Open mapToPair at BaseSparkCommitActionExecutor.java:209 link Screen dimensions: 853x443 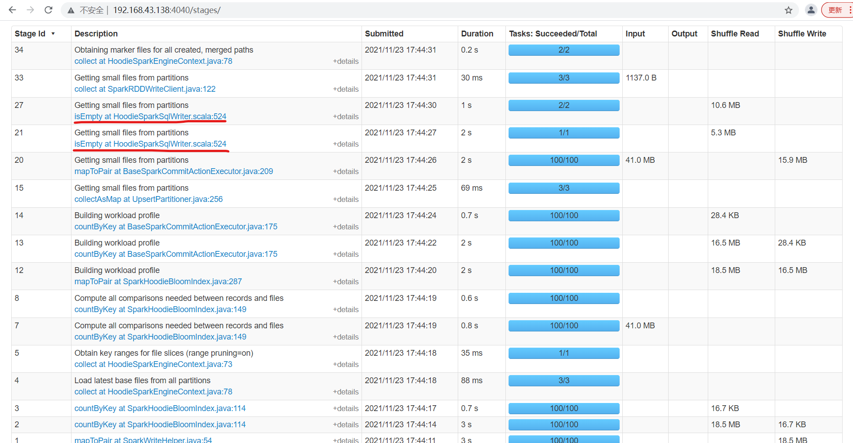click(x=174, y=171)
